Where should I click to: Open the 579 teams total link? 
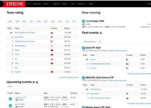[133, 103]
